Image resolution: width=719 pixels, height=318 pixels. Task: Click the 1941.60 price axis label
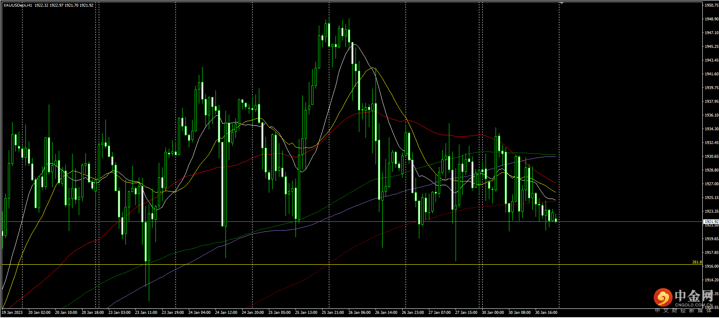coord(711,74)
